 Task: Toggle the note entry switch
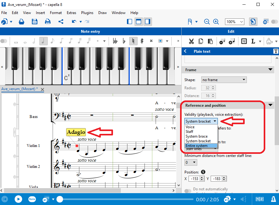4,41
